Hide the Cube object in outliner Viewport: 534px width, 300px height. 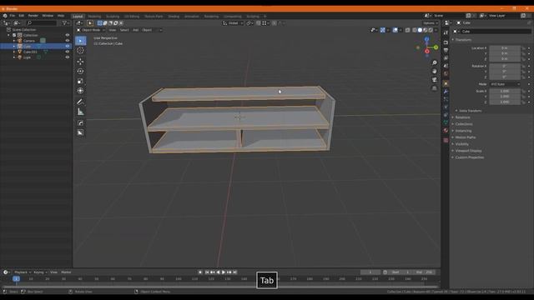click(67, 47)
